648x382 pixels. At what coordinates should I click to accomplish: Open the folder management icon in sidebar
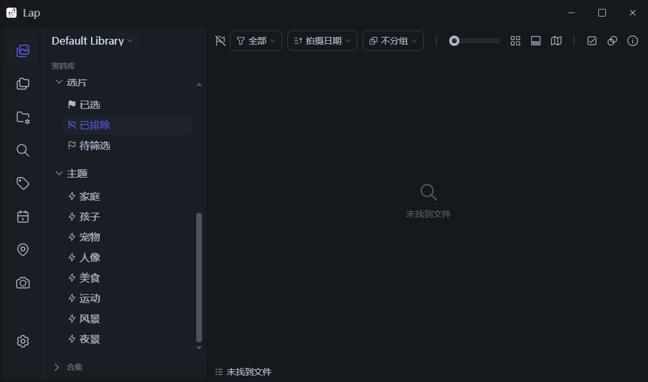(23, 117)
